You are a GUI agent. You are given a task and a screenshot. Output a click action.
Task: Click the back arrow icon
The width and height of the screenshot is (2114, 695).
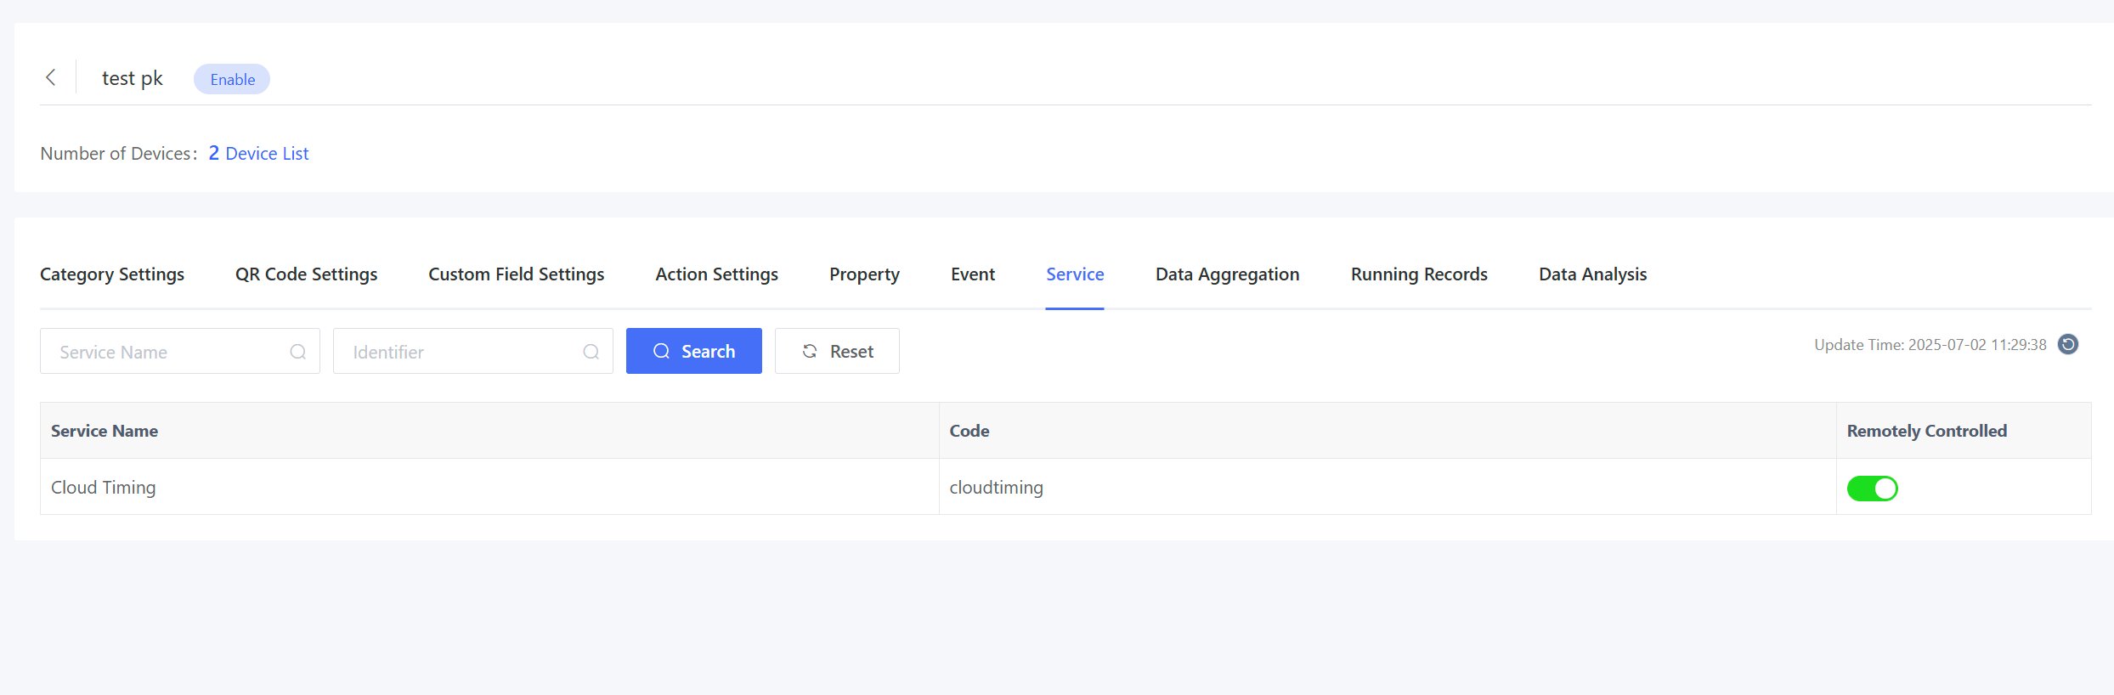click(51, 78)
